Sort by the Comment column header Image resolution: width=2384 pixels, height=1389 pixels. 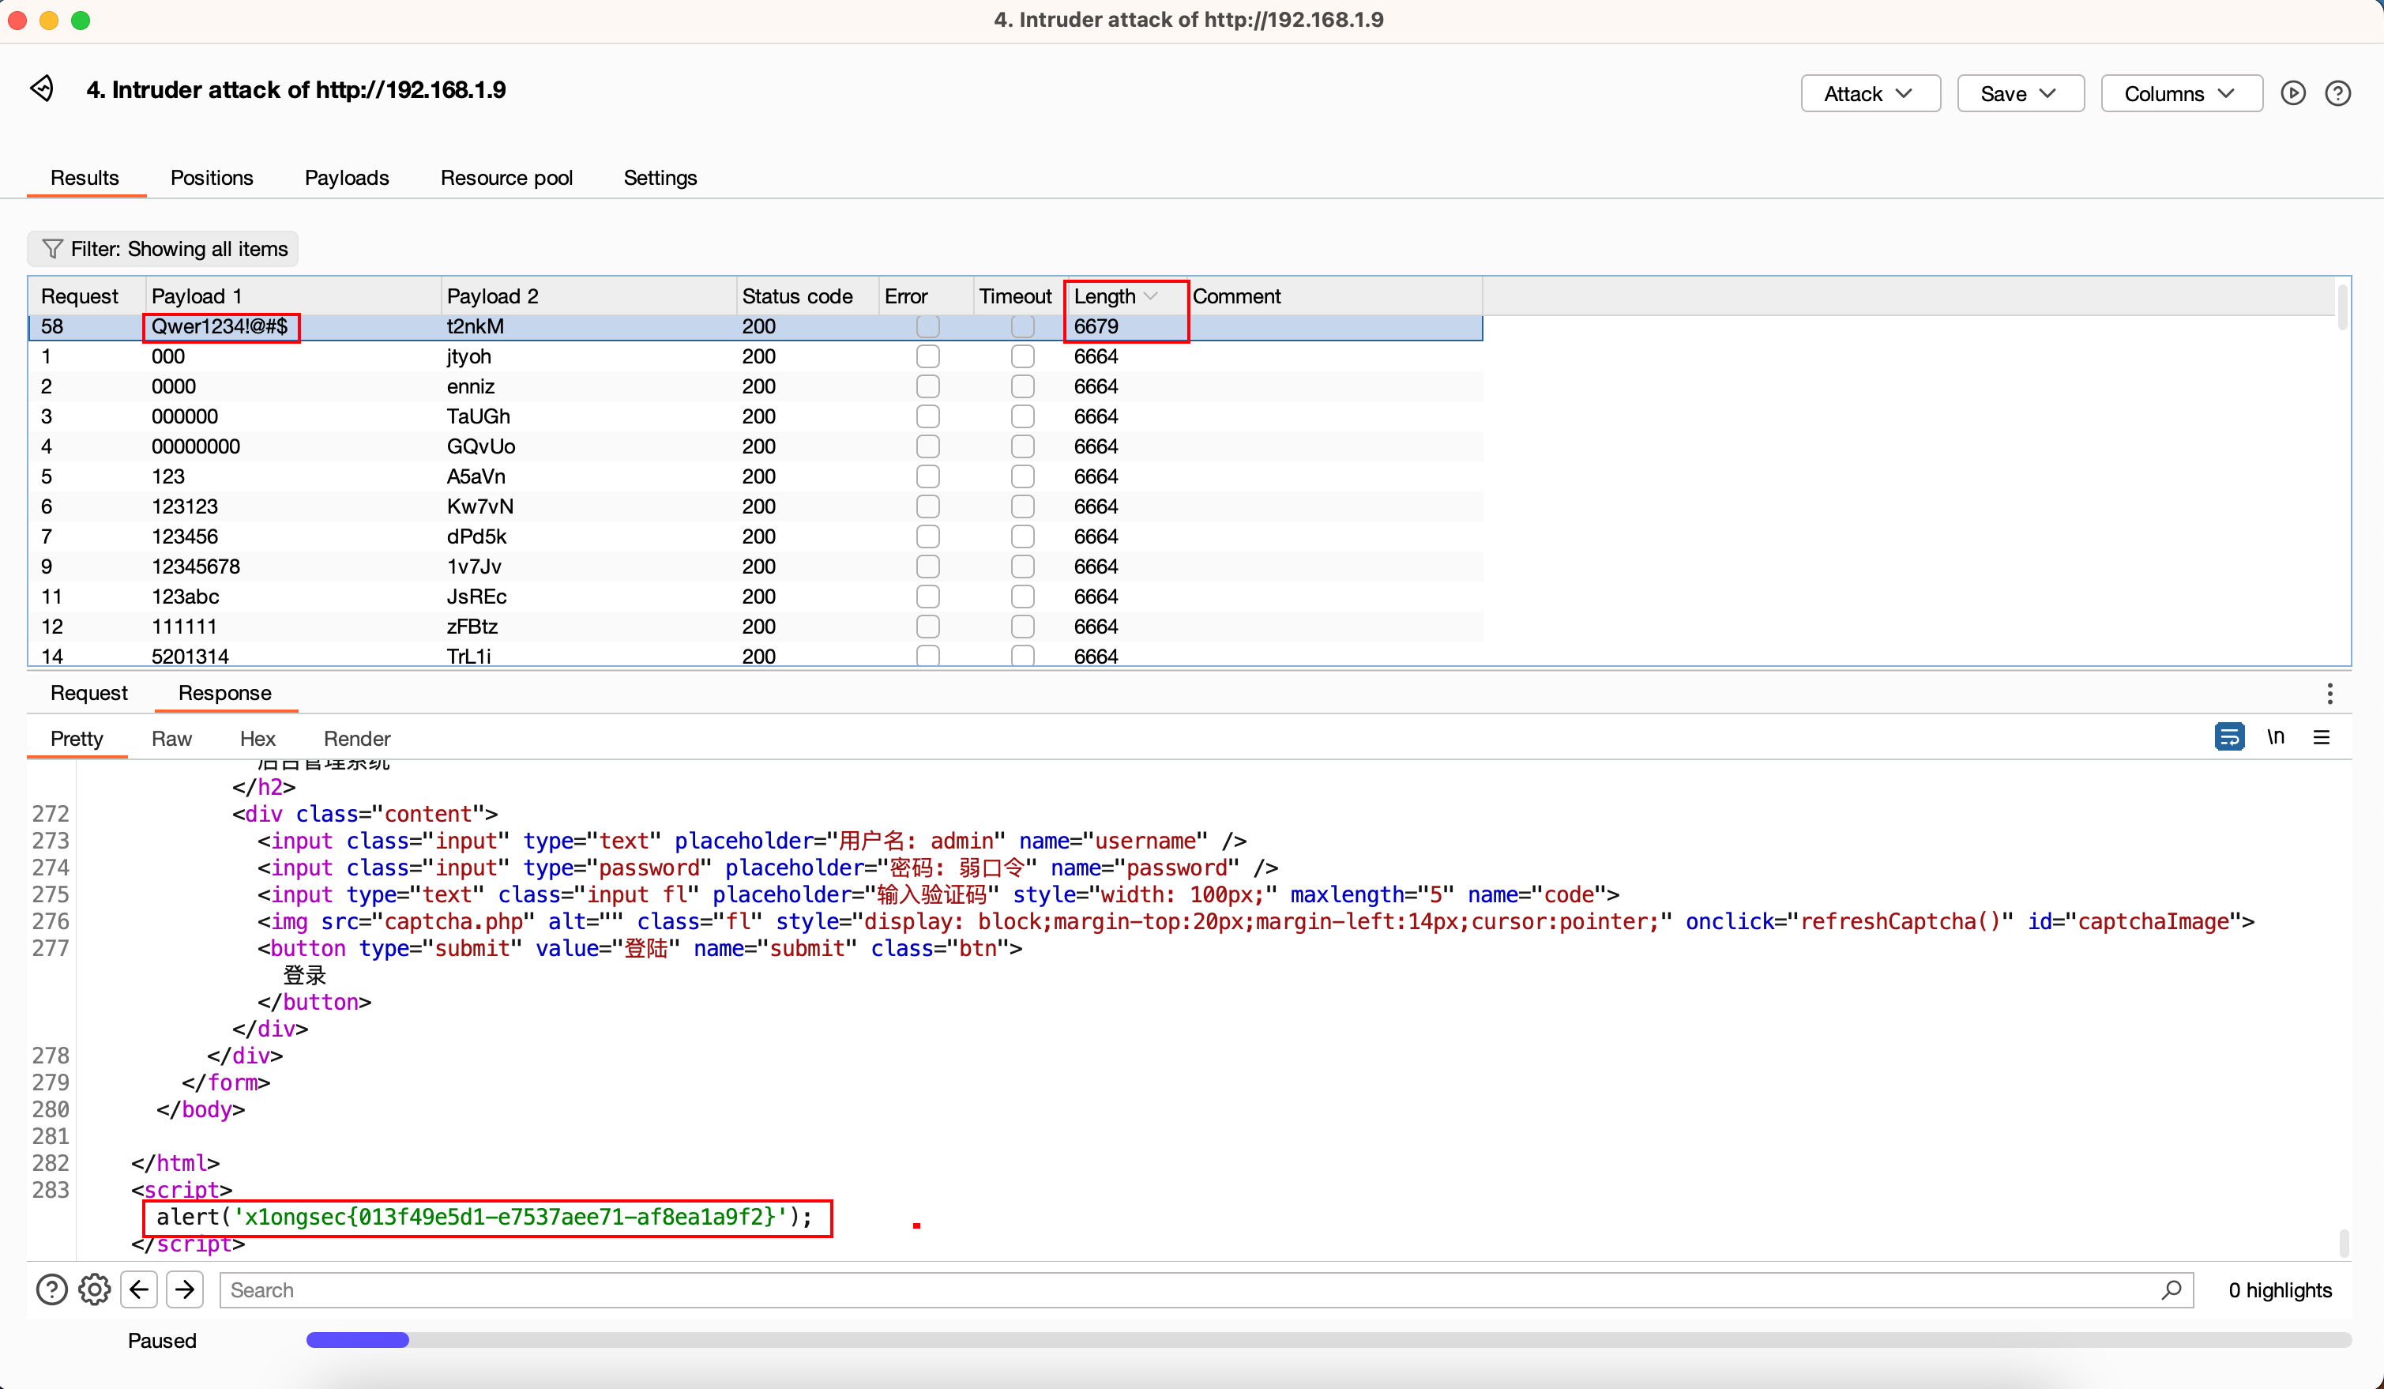pos(1335,296)
